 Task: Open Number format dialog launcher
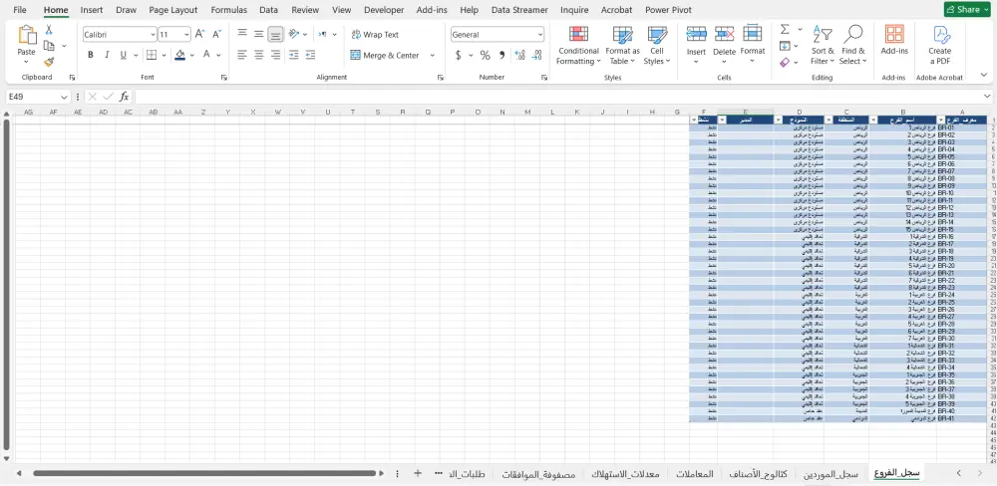(x=544, y=78)
